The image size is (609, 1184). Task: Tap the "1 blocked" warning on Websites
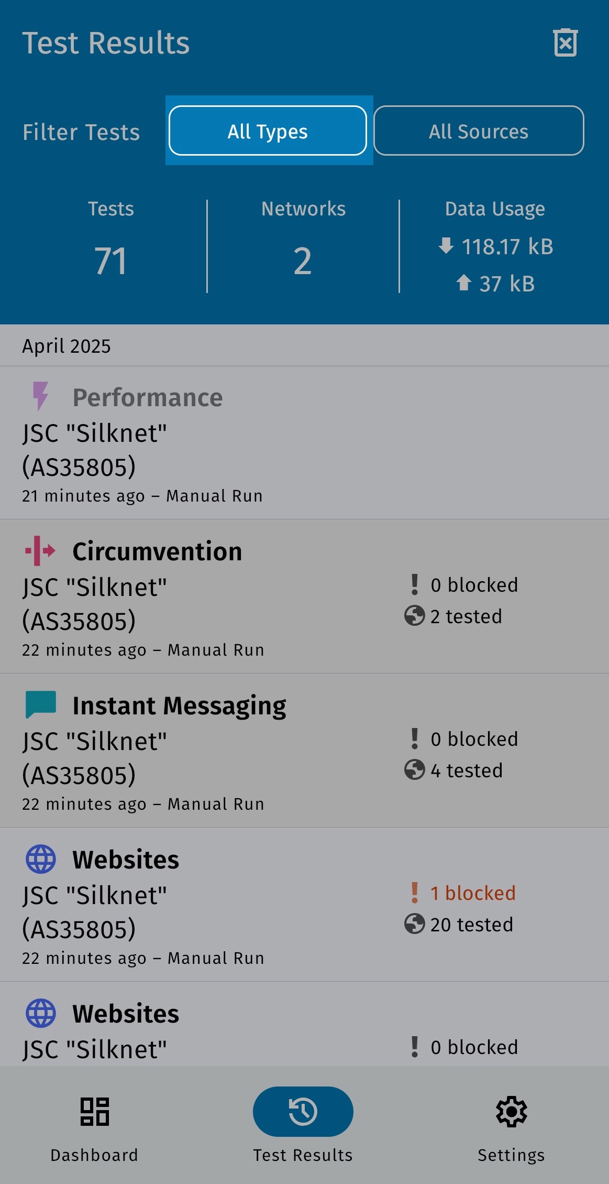click(472, 893)
